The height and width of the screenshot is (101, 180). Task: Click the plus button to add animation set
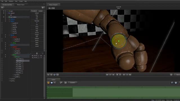pos(3,8)
